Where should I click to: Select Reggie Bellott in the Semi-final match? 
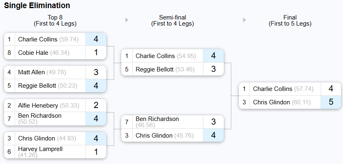tap(166, 69)
